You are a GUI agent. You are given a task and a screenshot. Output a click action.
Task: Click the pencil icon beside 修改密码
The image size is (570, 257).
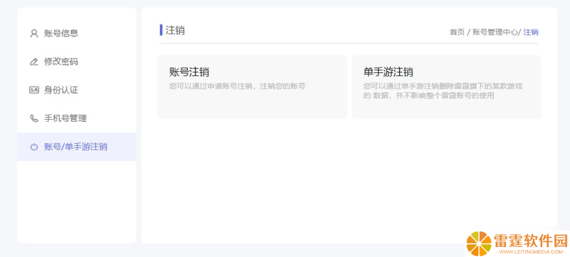point(34,62)
